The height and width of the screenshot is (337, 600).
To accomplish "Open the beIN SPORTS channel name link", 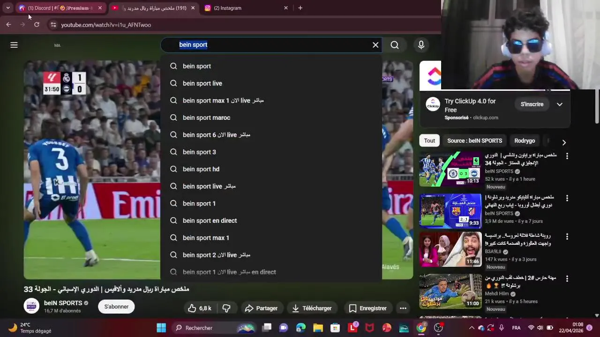I will (63, 303).
